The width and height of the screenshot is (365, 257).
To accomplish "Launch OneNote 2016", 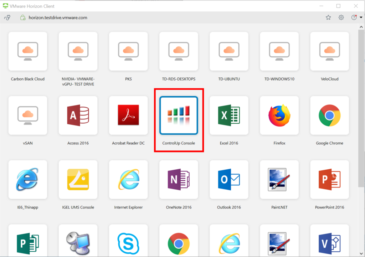I will tap(179, 180).
